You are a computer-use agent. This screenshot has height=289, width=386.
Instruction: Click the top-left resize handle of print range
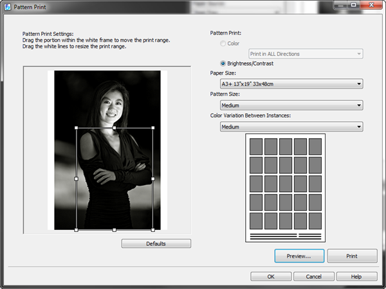pos(77,128)
